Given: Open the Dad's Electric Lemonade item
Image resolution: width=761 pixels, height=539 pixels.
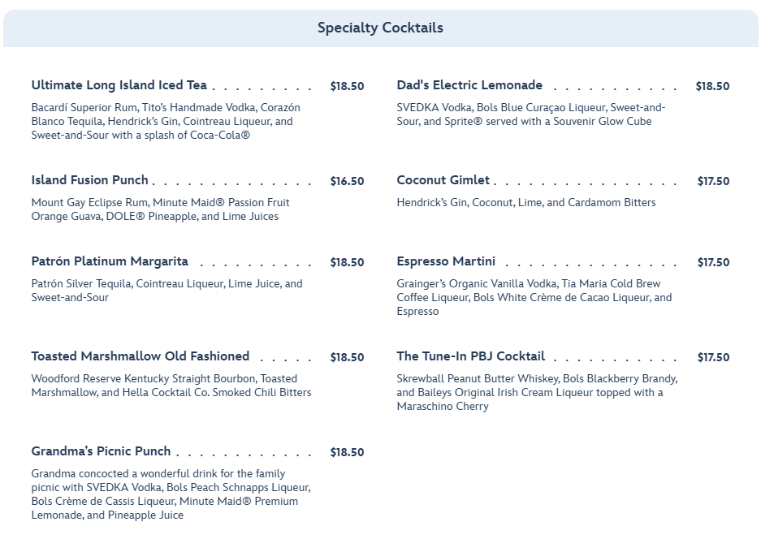Looking at the screenshot, I should (x=469, y=85).
